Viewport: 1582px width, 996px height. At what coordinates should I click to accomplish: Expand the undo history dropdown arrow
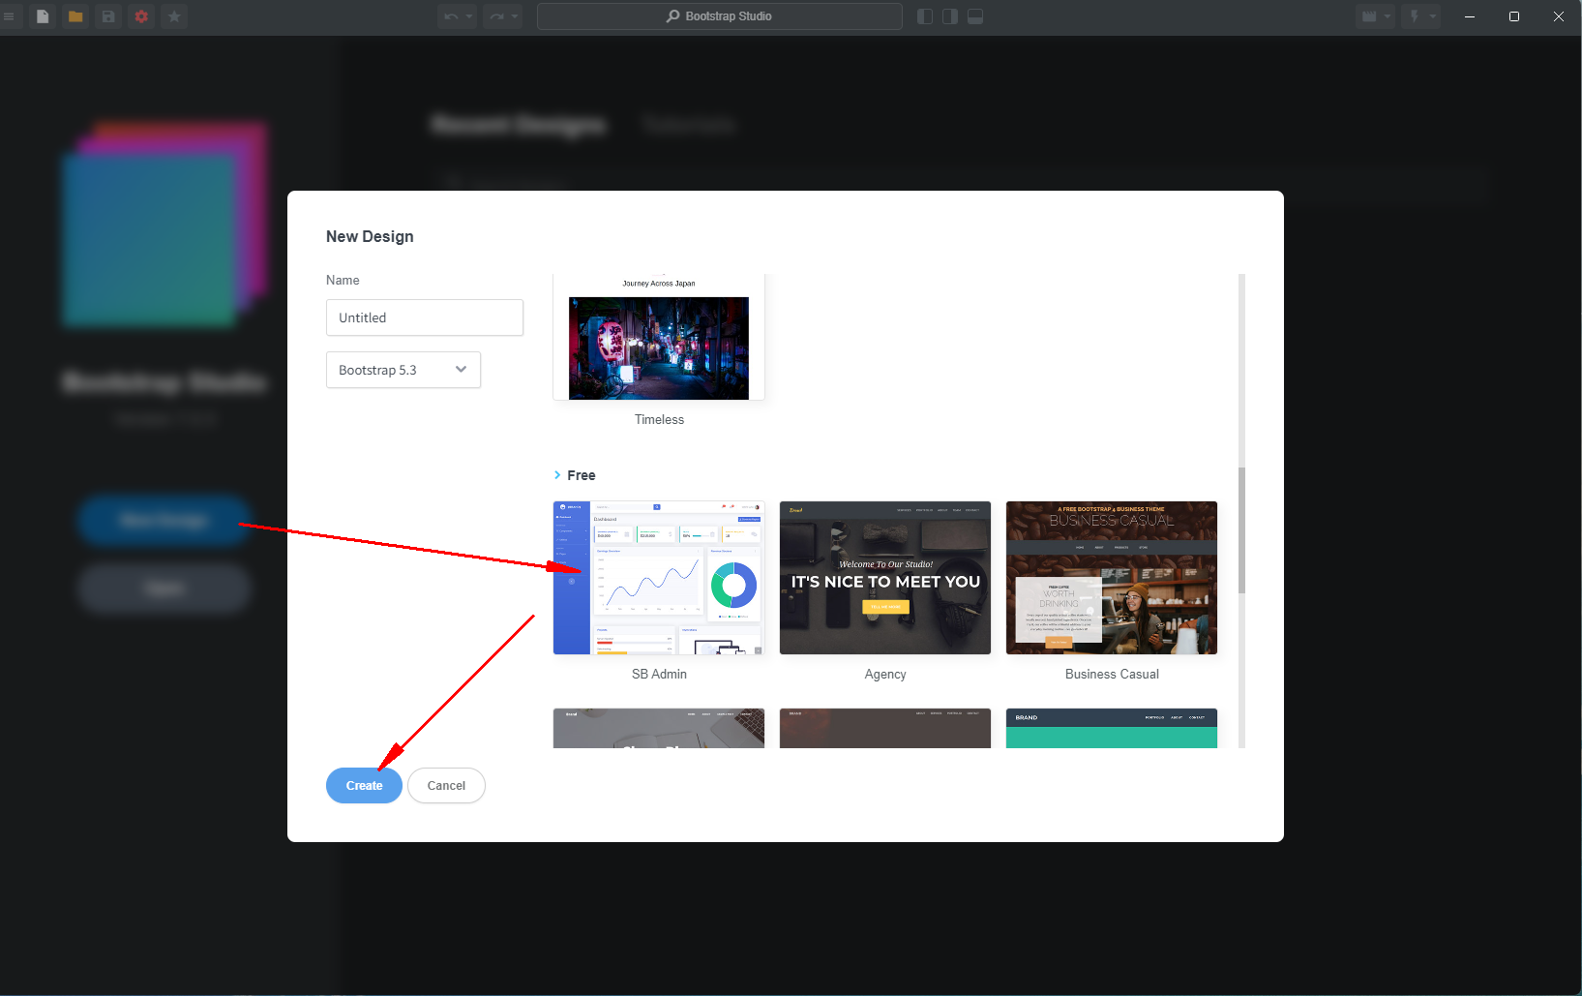469,16
